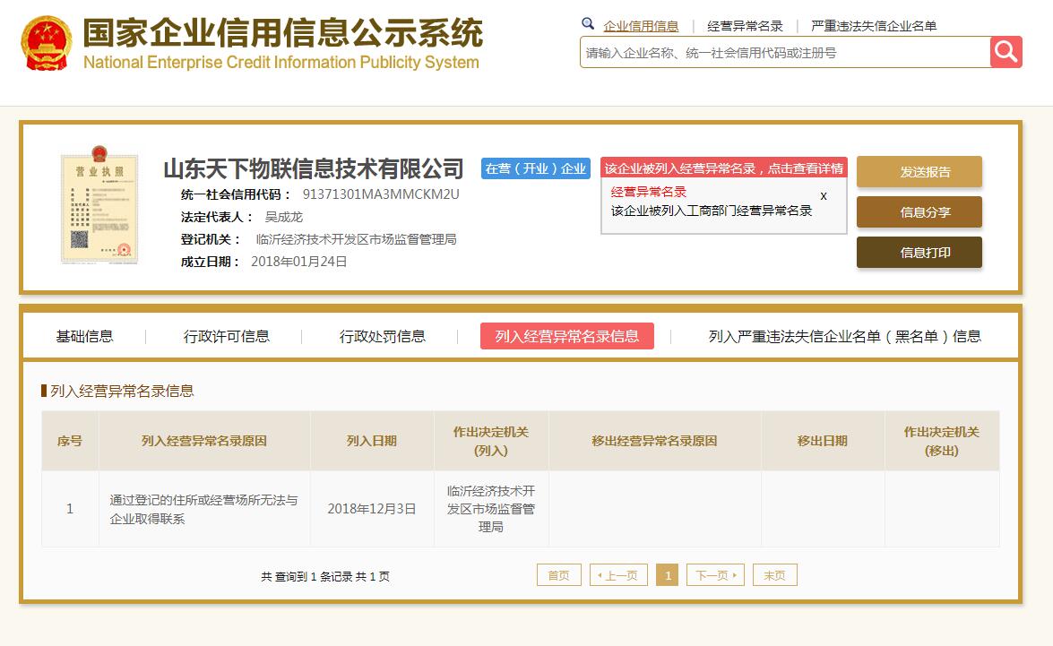Go to first page with 首页
The width and height of the screenshot is (1053, 646).
(x=558, y=575)
